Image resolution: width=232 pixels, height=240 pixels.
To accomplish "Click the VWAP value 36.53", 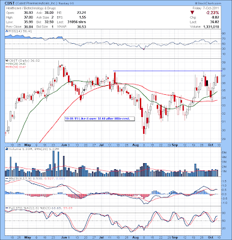I will point(82,26).
